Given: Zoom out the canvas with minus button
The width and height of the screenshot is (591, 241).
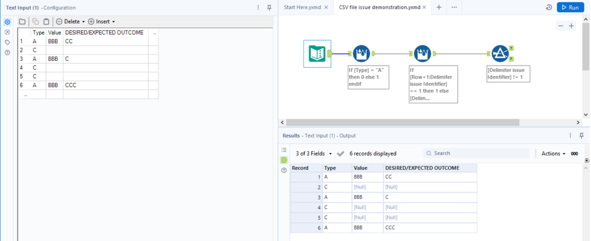Looking at the screenshot, I should [x=561, y=26].
